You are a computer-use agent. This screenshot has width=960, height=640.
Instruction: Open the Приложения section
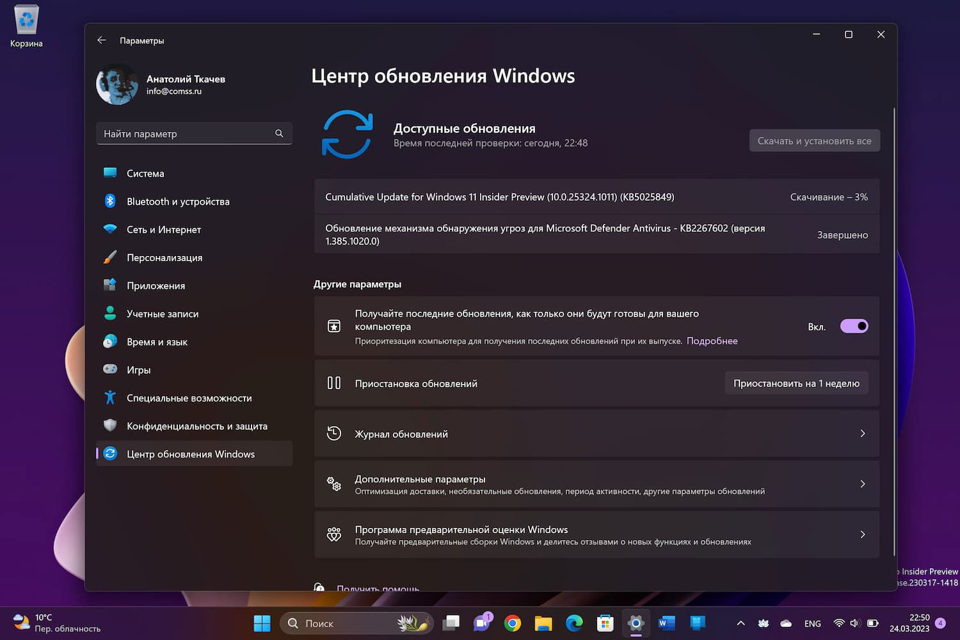[194, 286]
